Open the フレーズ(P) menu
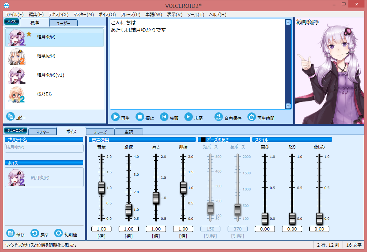 point(130,14)
